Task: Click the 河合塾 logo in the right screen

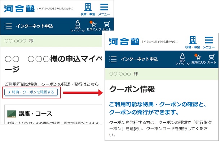Action: 124,42
